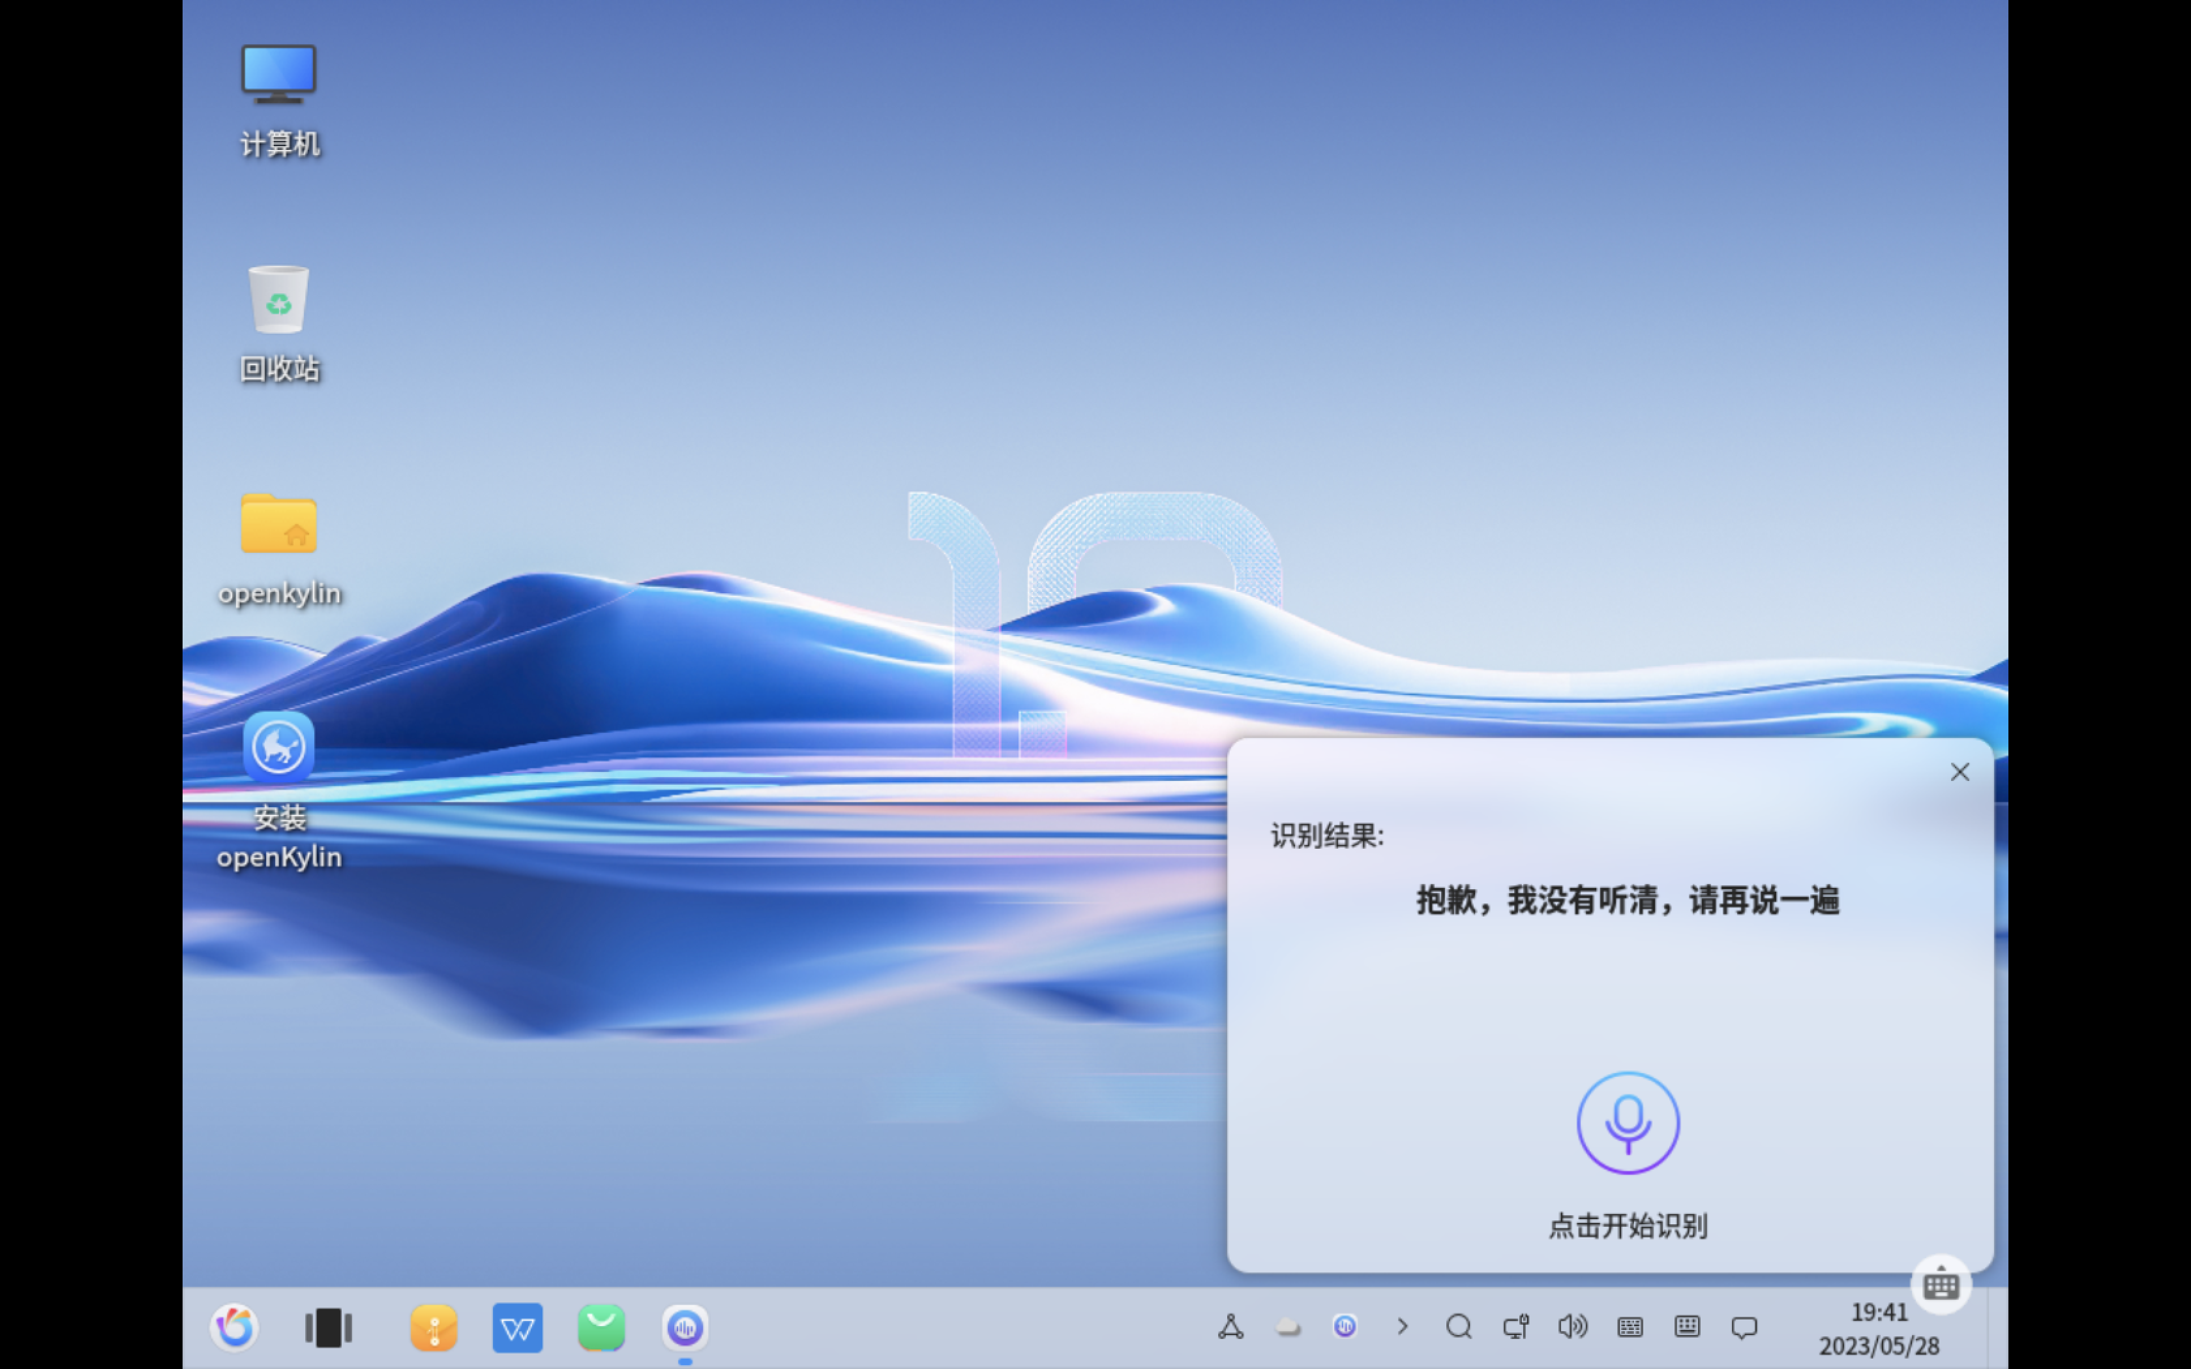
Task: Open the wired connection monitor tray icon
Action: pos(1515,1327)
